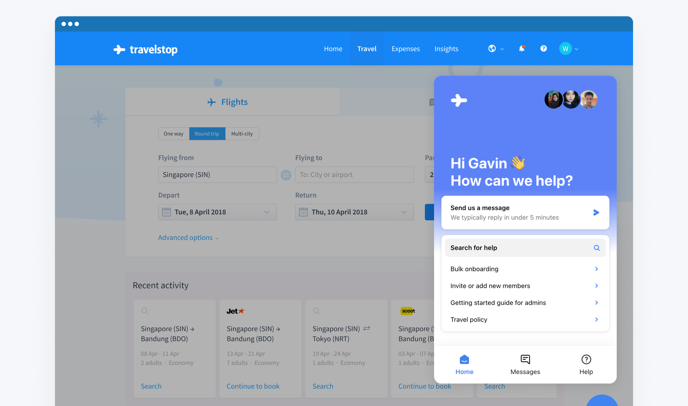688x406 pixels.
Task: Click the Jetstar airline logo card
Action: [236, 311]
